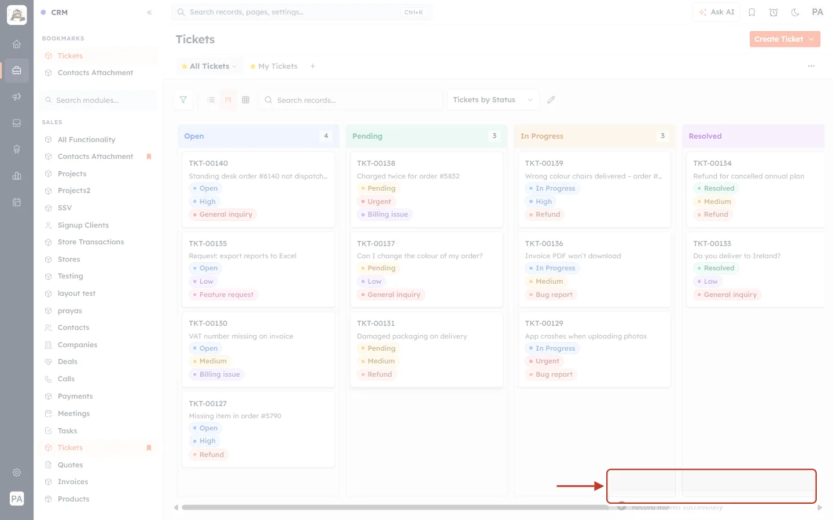
Task: Switch to grid table view icon
Action: pos(246,100)
